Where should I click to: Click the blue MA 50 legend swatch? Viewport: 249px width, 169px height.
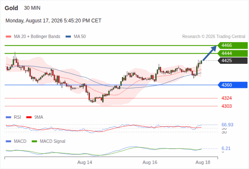[x=68, y=37]
